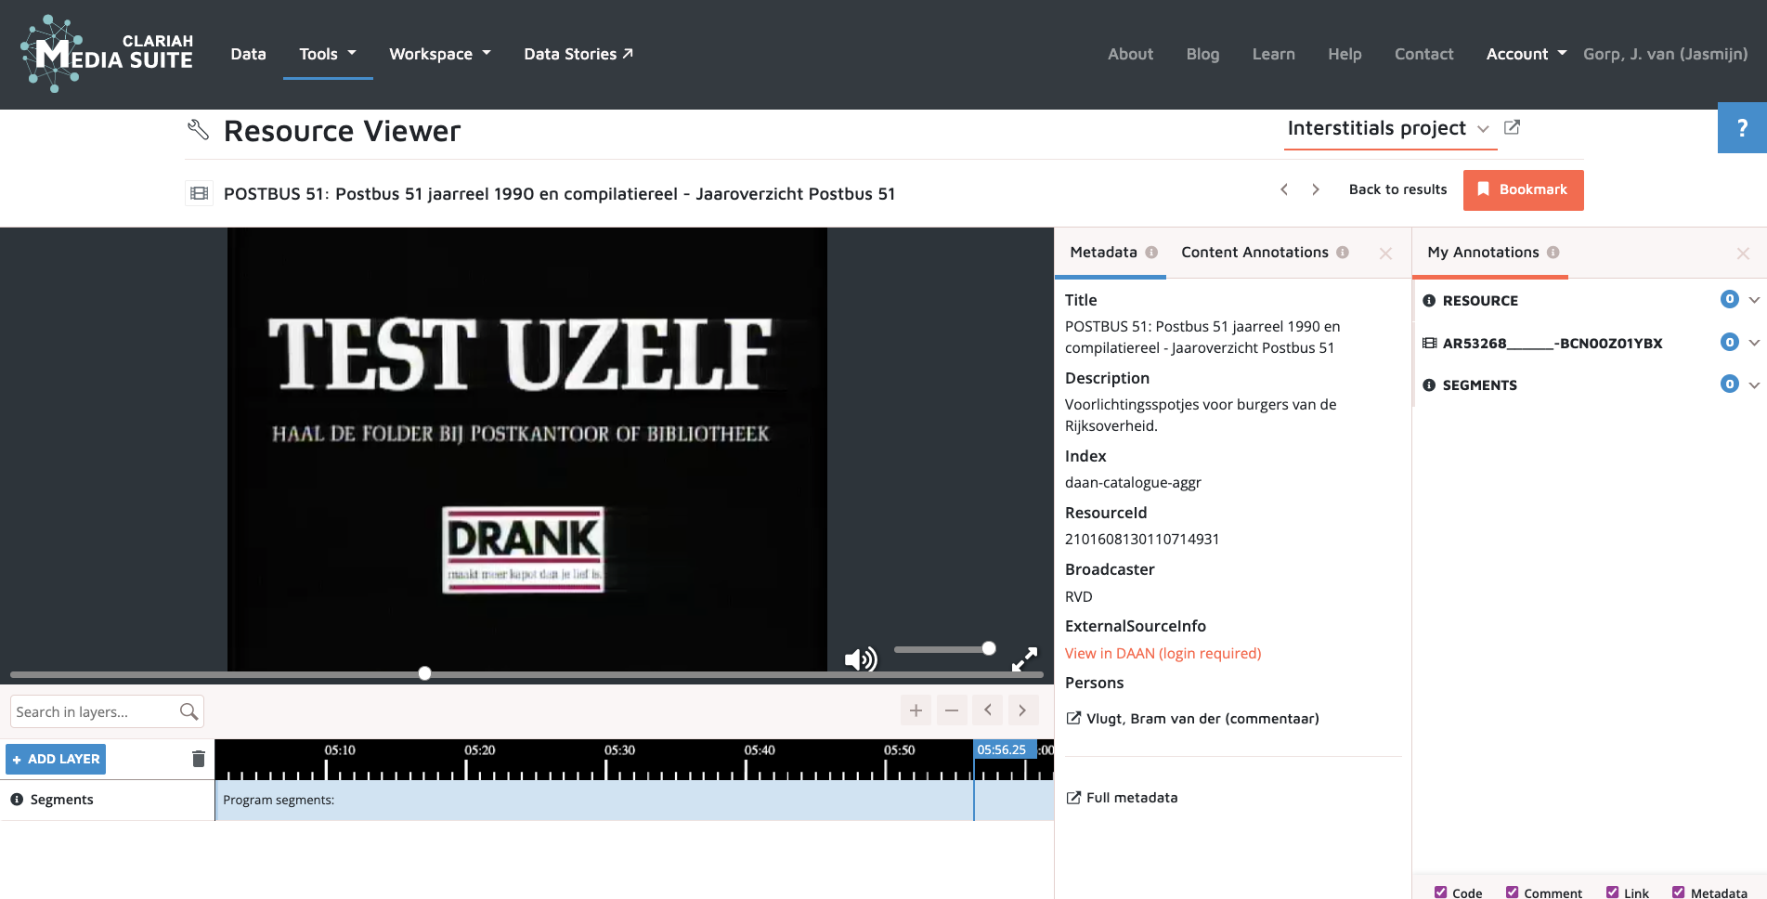This screenshot has height=899, width=1767.
Task: Open Full metadata external link
Action: click(x=1122, y=798)
